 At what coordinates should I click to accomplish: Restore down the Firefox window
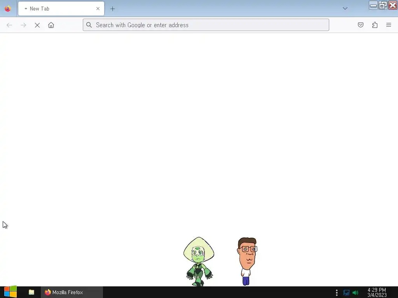click(383, 5)
